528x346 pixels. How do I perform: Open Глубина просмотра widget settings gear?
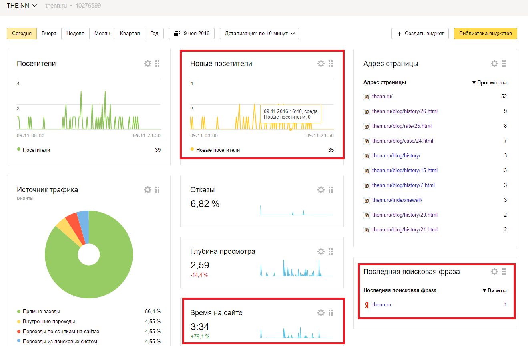321,251
